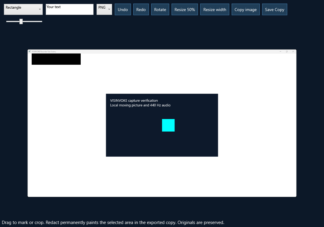Click the Resize width button
Viewport: 324px width, 227px height.
click(x=215, y=10)
